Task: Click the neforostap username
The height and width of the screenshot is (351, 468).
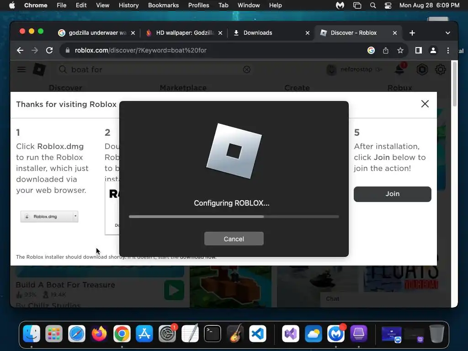Action: click(356, 69)
